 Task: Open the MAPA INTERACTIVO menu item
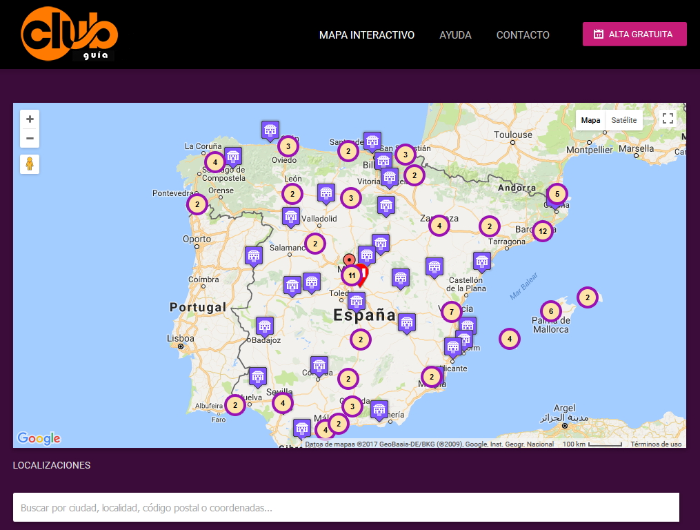coord(367,35)
